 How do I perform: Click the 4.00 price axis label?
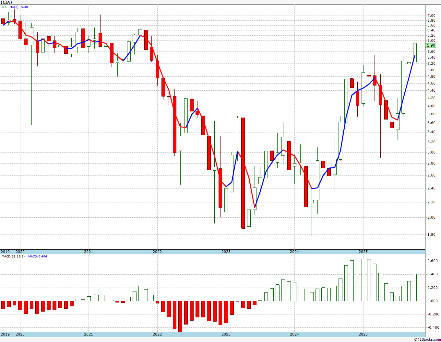click(x=431, y=106)
